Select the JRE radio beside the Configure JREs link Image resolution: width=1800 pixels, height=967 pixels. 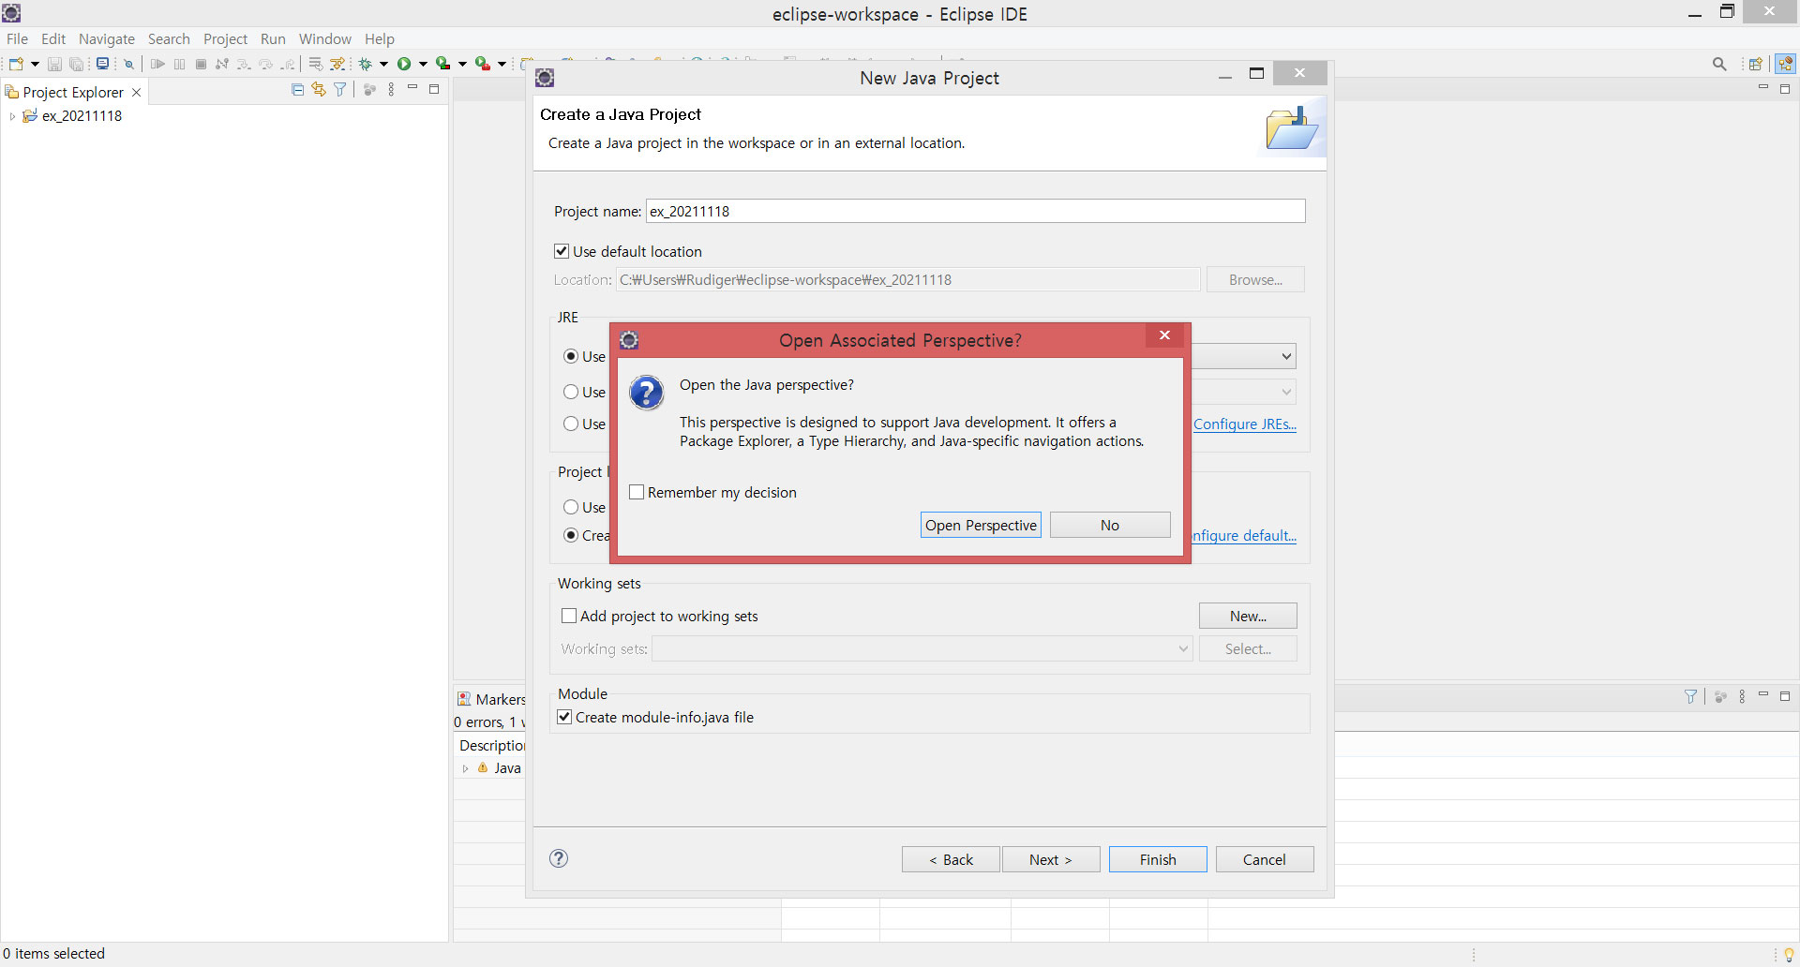click(571, 424)
